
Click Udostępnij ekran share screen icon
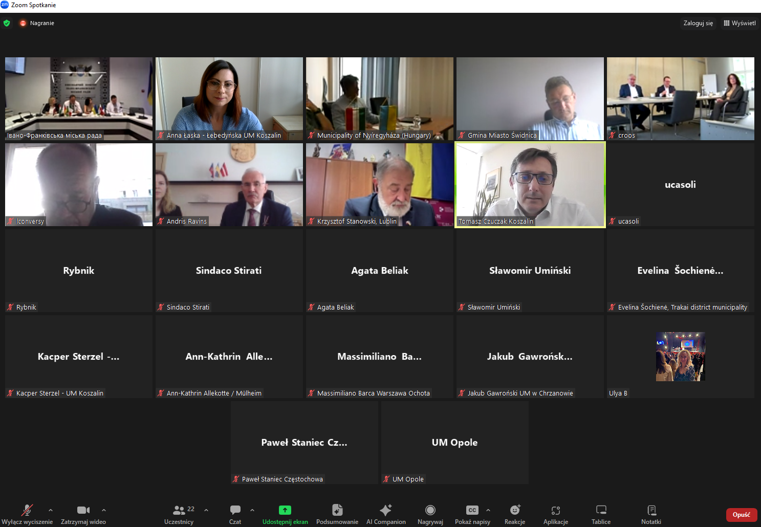pyautogui.click(x=285, y=510)
